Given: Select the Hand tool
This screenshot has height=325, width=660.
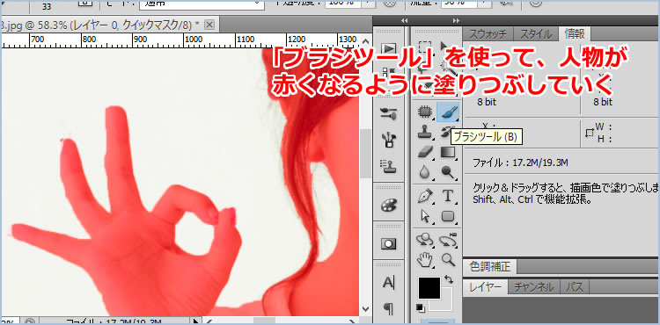Looking at the screenshot, I should point(425,259).
